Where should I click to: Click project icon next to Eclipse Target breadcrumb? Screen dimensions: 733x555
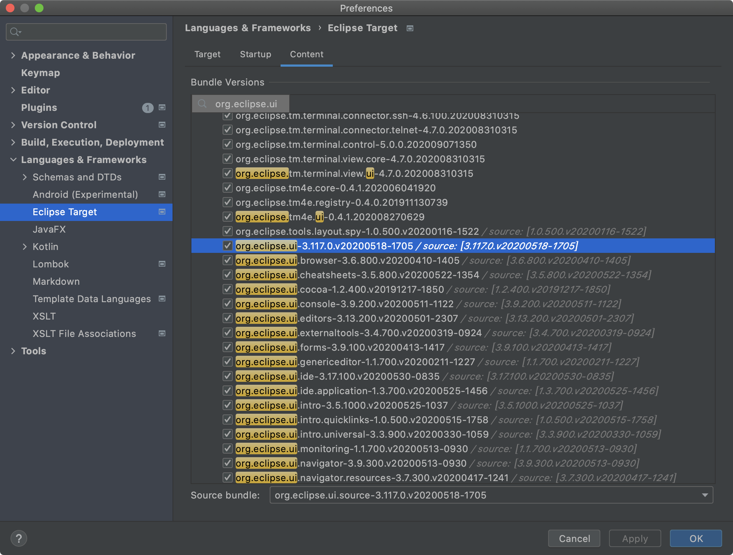(x=410, y=28)
